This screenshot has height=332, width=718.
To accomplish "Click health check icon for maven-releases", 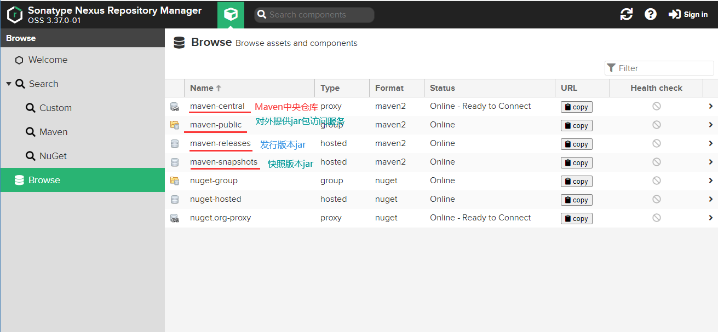I will pos(656,143).
